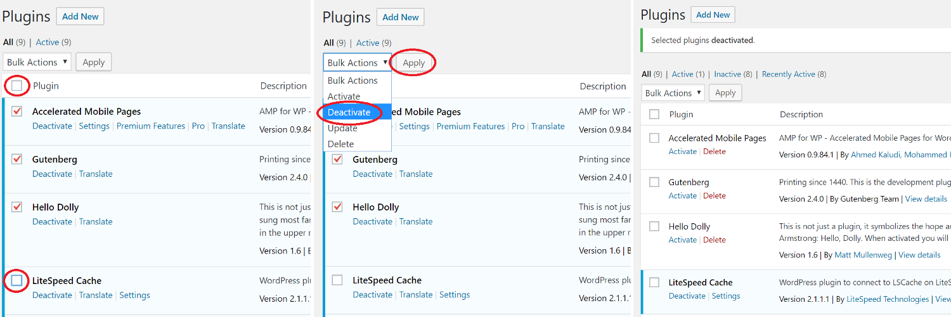This screenshot has width=951, height=317.
Task: Collapse the expanded Bulk Actions select box
Action: click(x=358, y=63)
